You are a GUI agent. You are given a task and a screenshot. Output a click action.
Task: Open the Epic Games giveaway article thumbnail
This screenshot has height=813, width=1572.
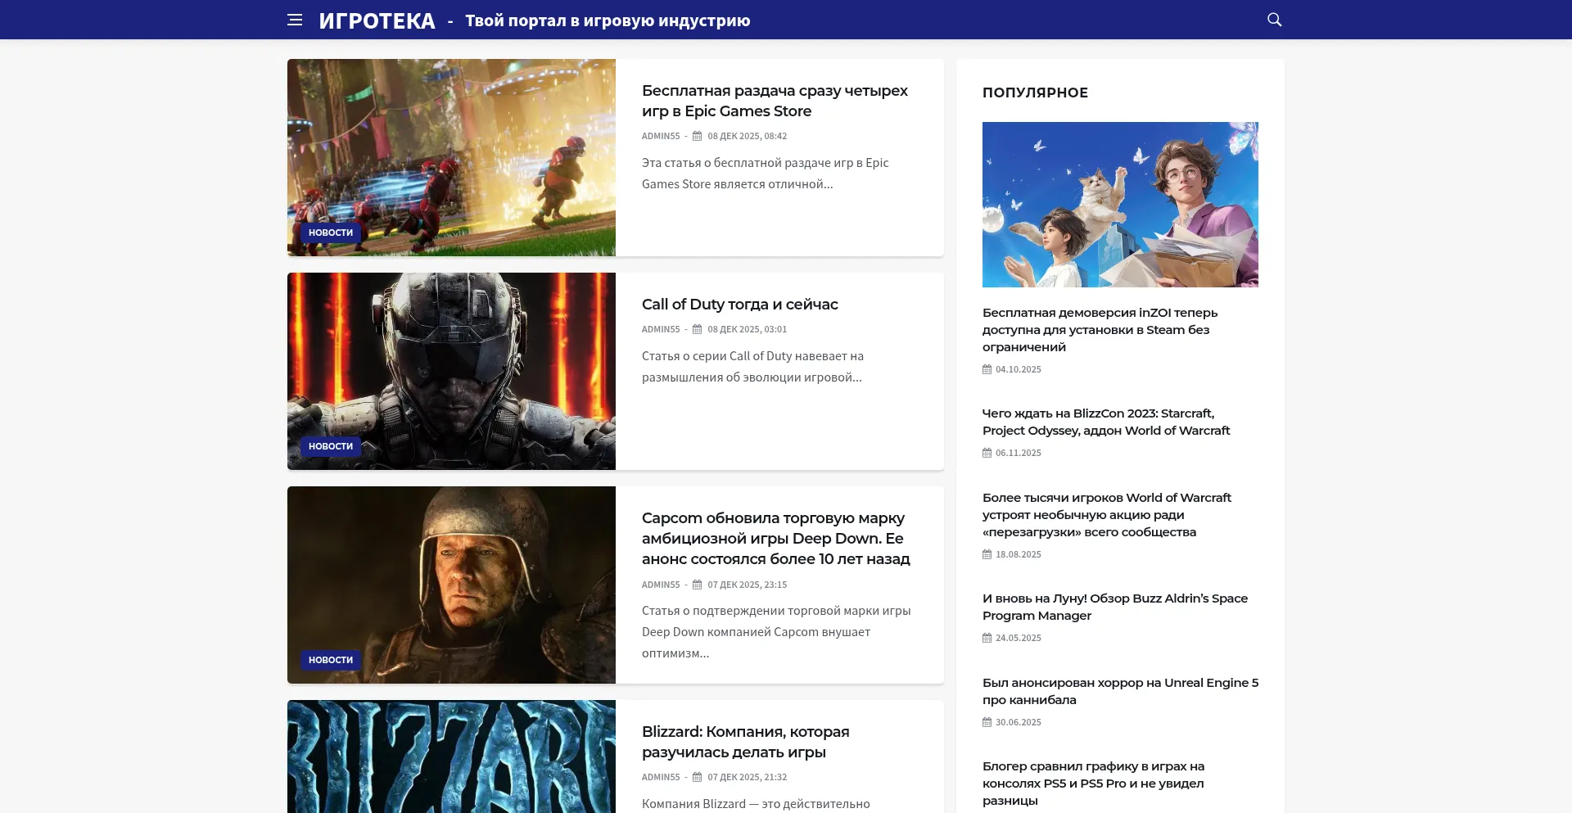[451, 157]
